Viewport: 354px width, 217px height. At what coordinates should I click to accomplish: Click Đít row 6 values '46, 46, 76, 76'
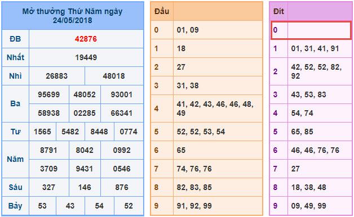(x=315, y=150)
